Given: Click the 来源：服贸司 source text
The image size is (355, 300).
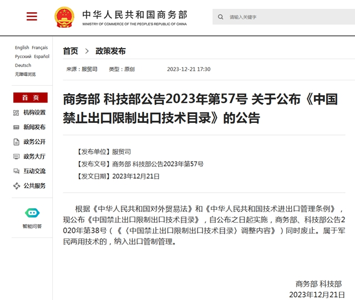Looking at the screenshot, I should point(82,69).
